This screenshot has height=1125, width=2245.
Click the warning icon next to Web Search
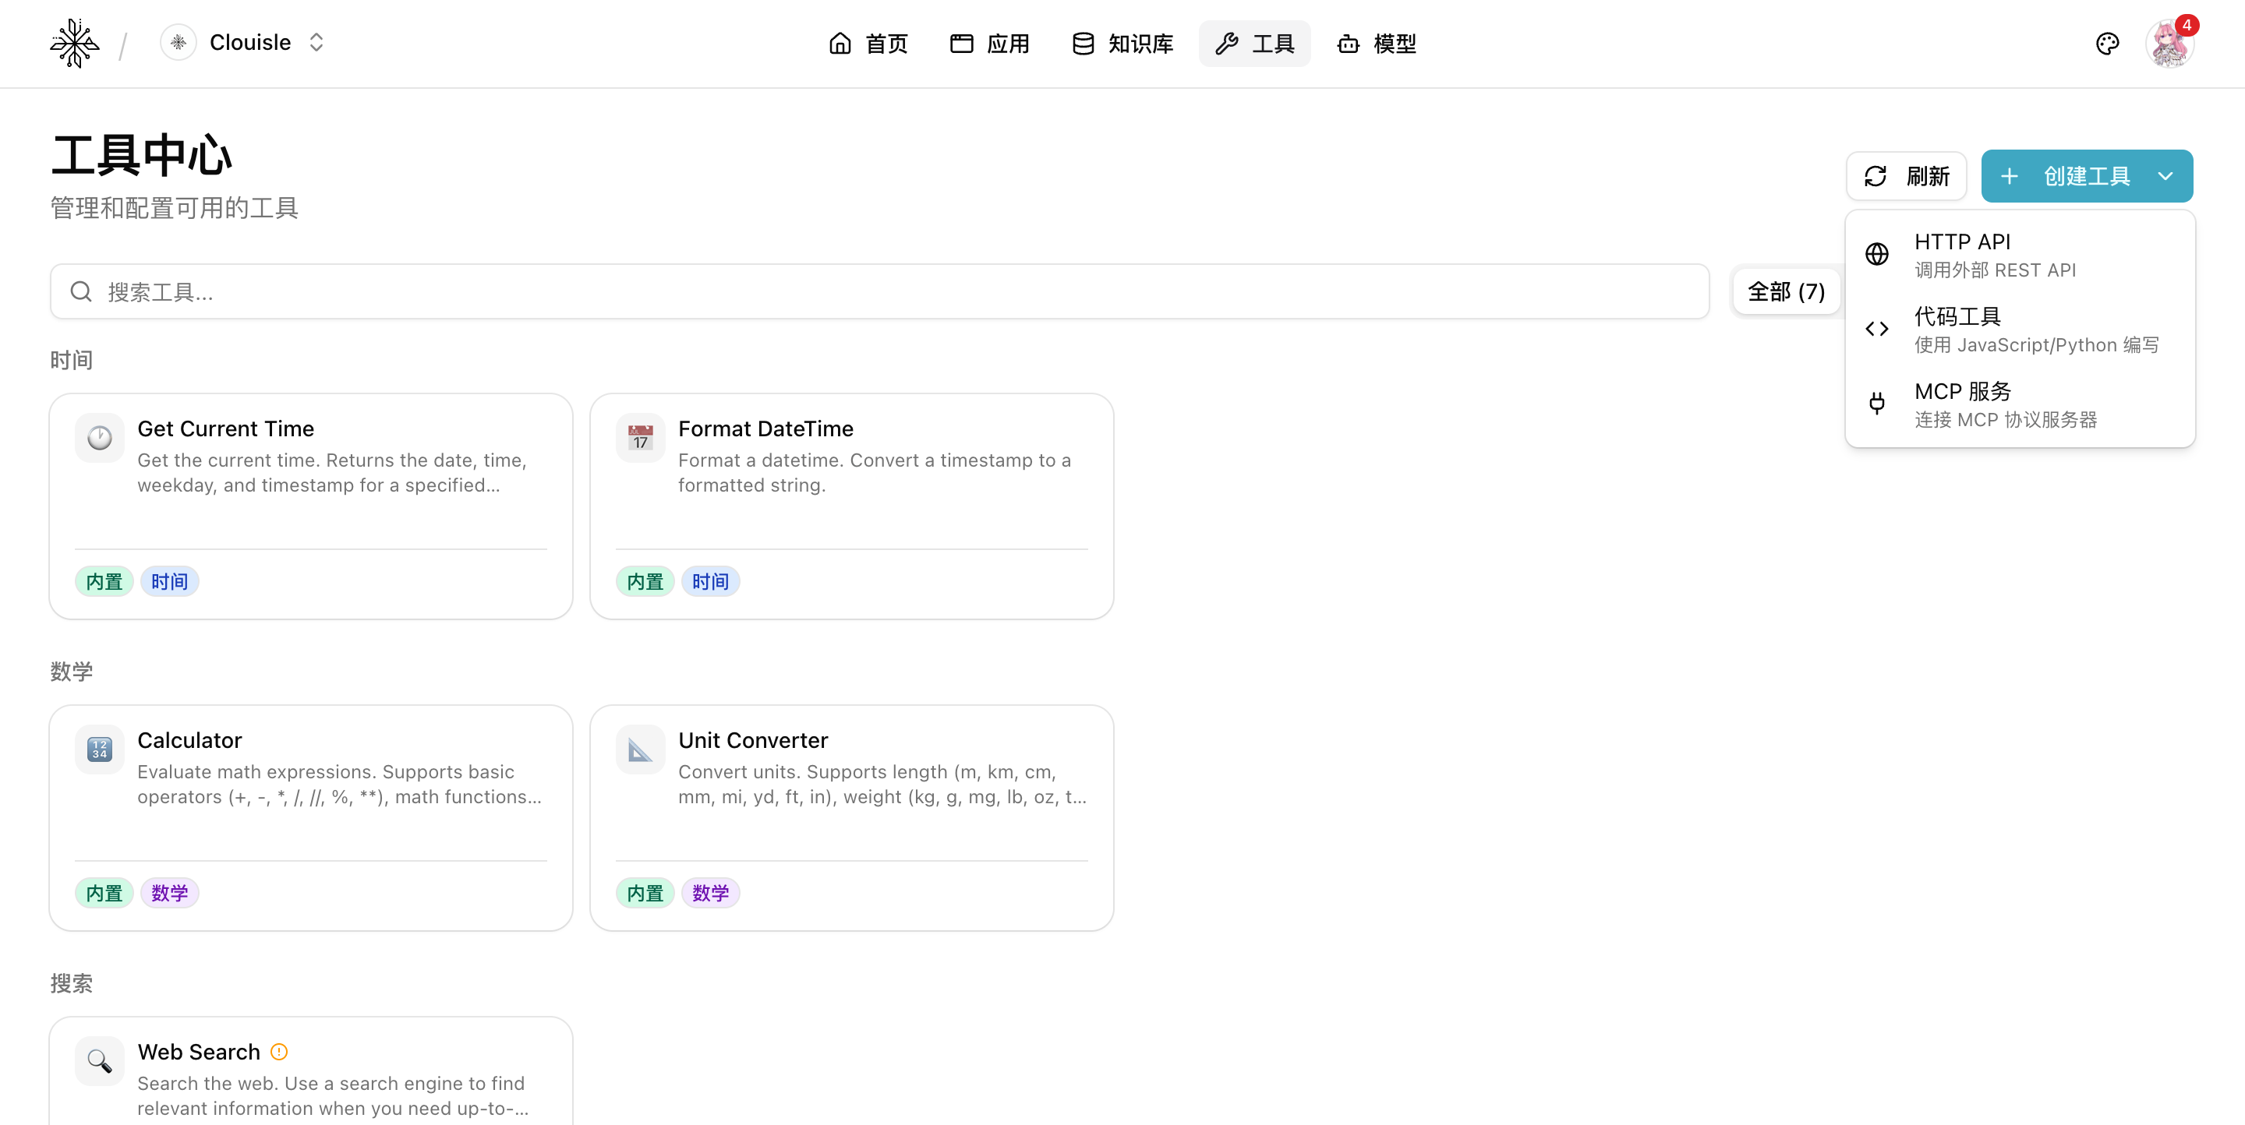click(279, 1052)
